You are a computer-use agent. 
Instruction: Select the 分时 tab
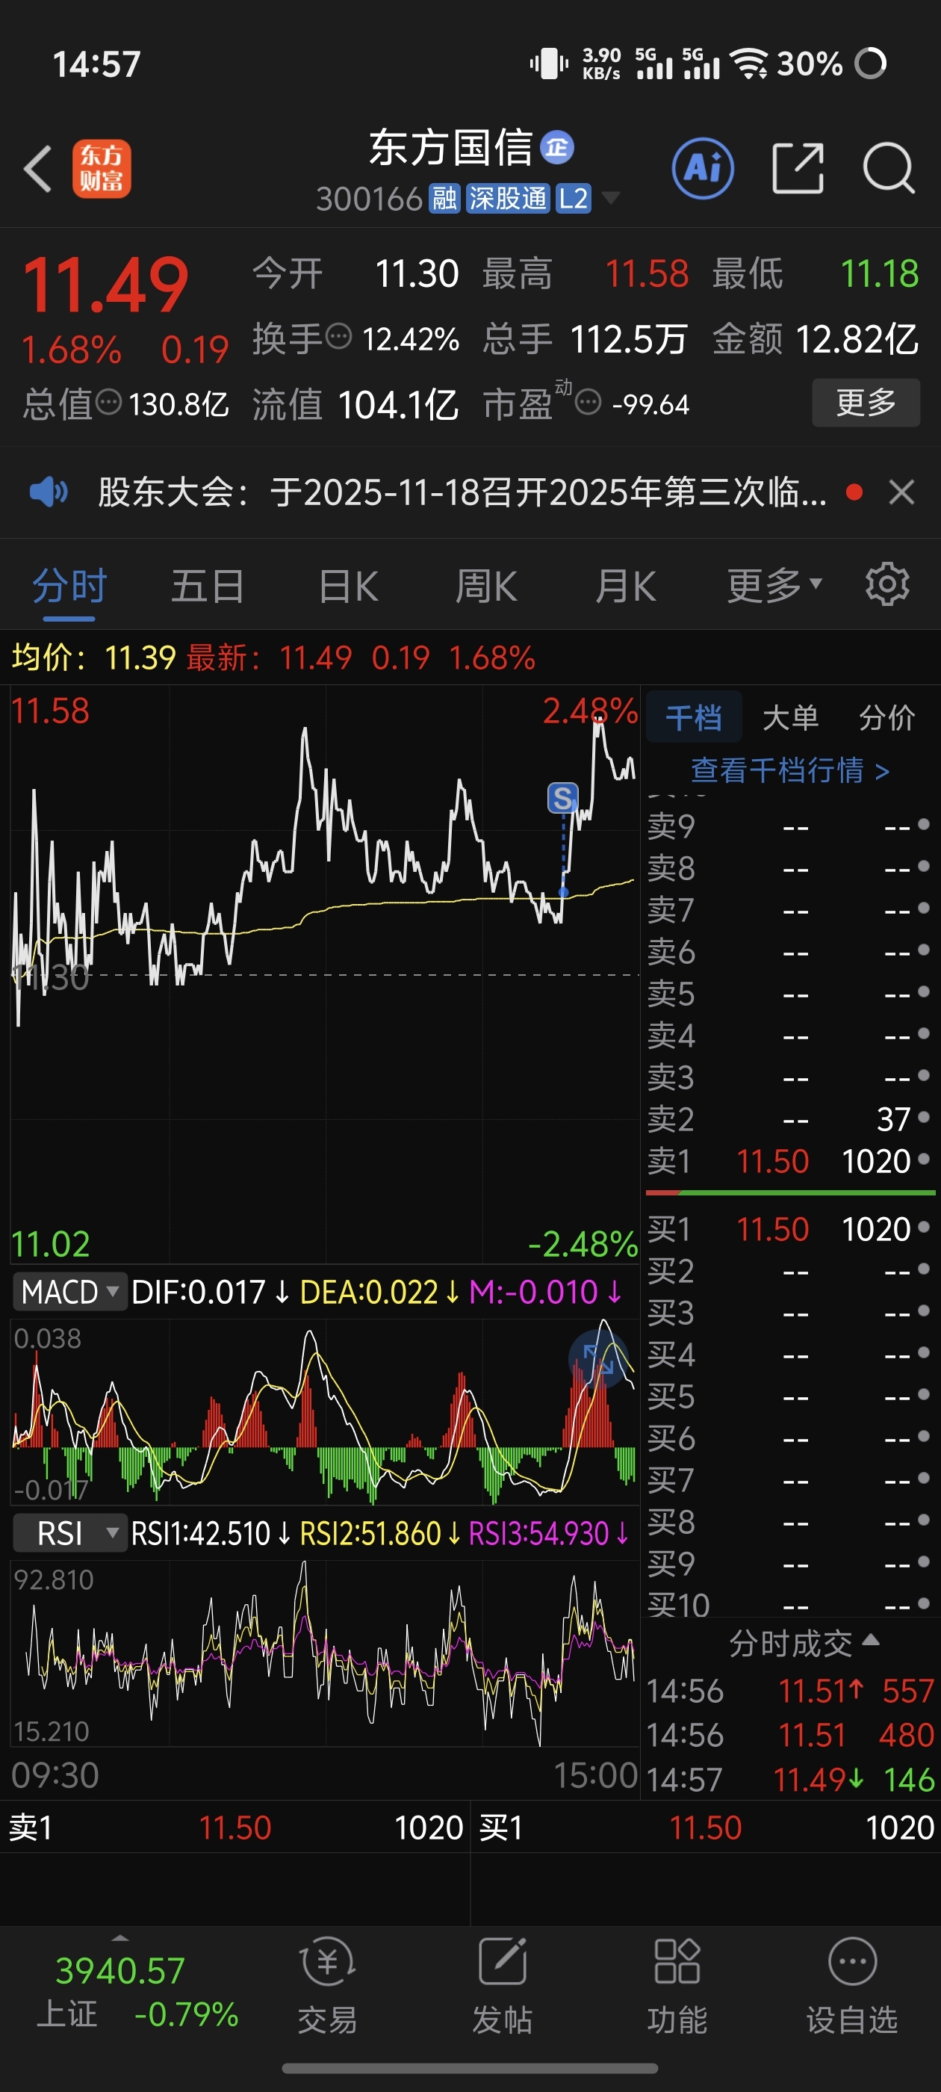[x=69, y=587]
